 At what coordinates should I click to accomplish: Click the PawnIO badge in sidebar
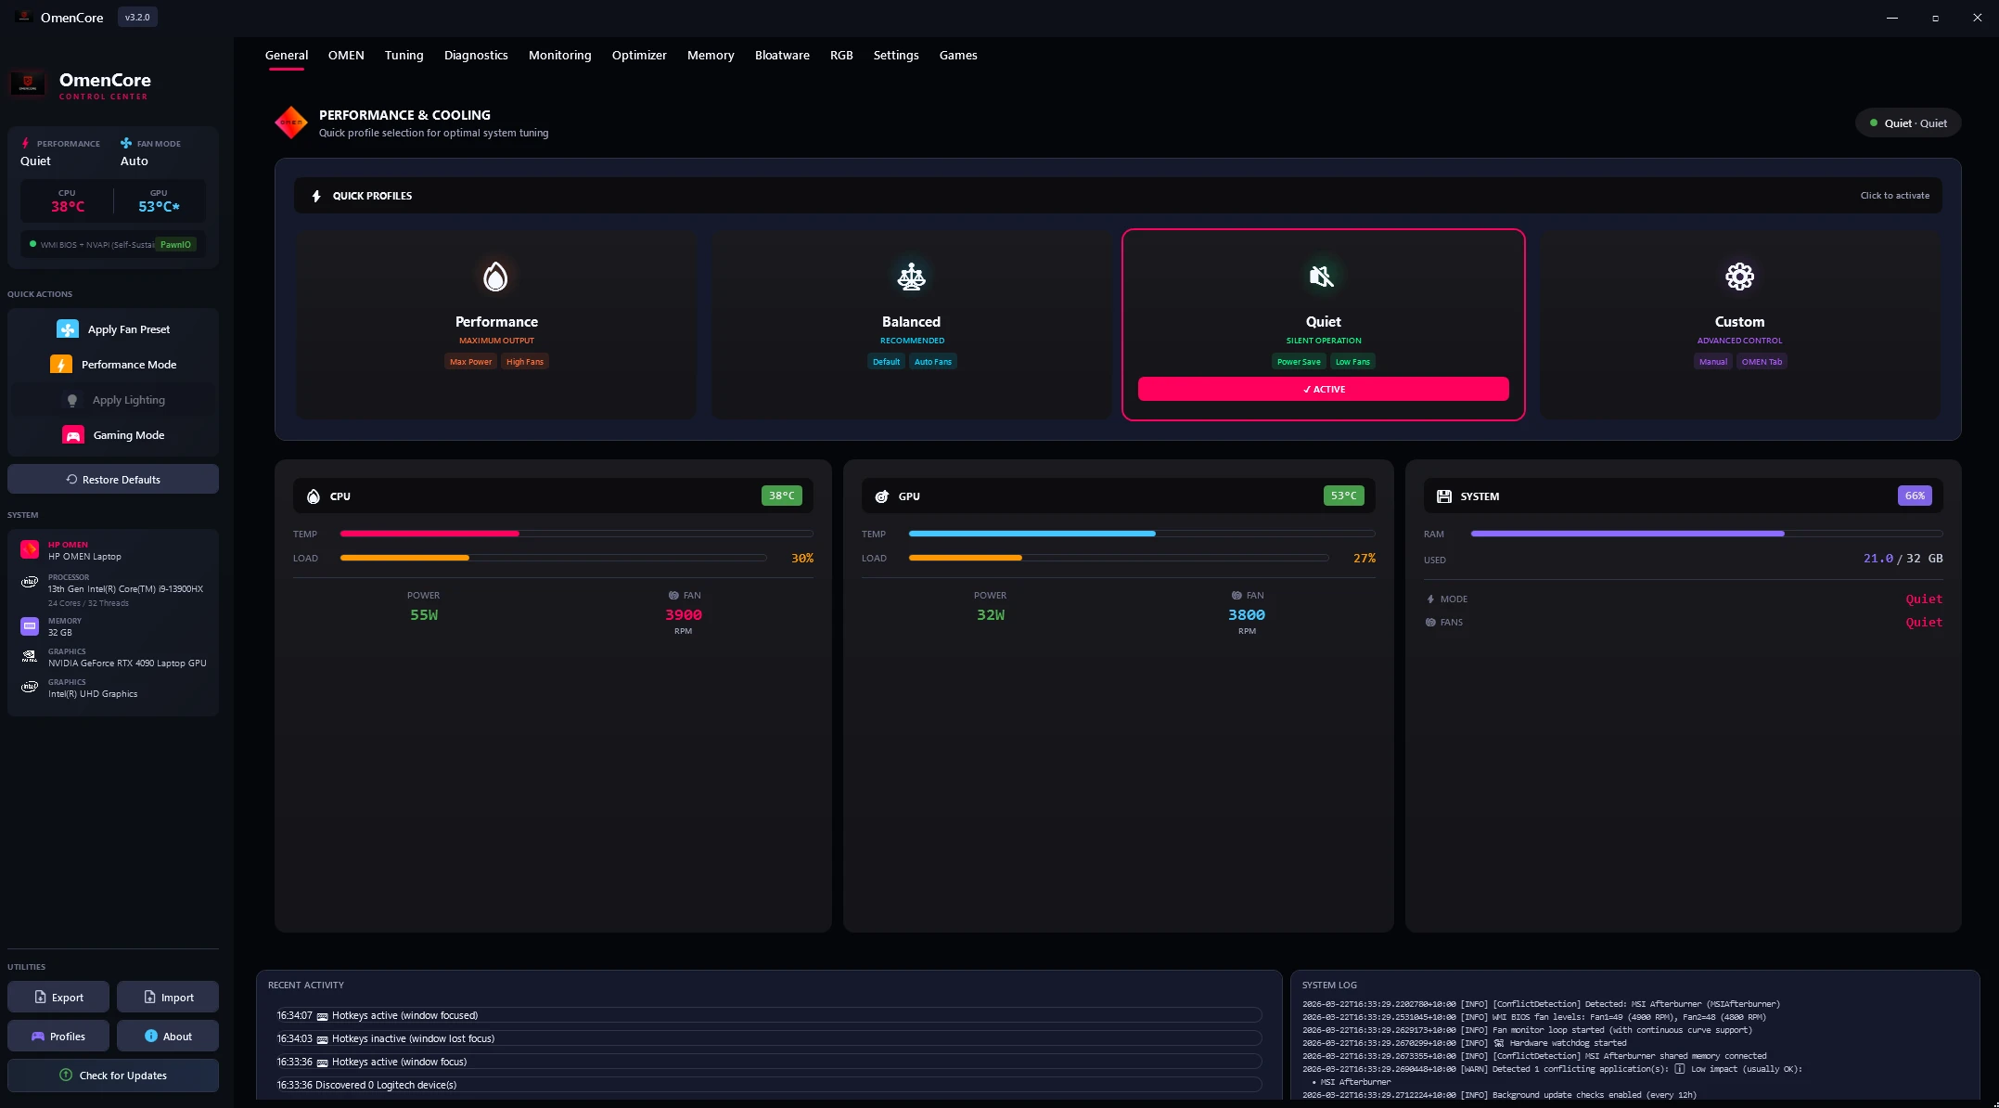tap(175, 245)
